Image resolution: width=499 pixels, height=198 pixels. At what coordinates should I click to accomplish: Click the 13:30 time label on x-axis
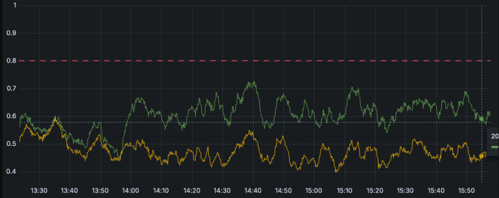coord(39,190)
